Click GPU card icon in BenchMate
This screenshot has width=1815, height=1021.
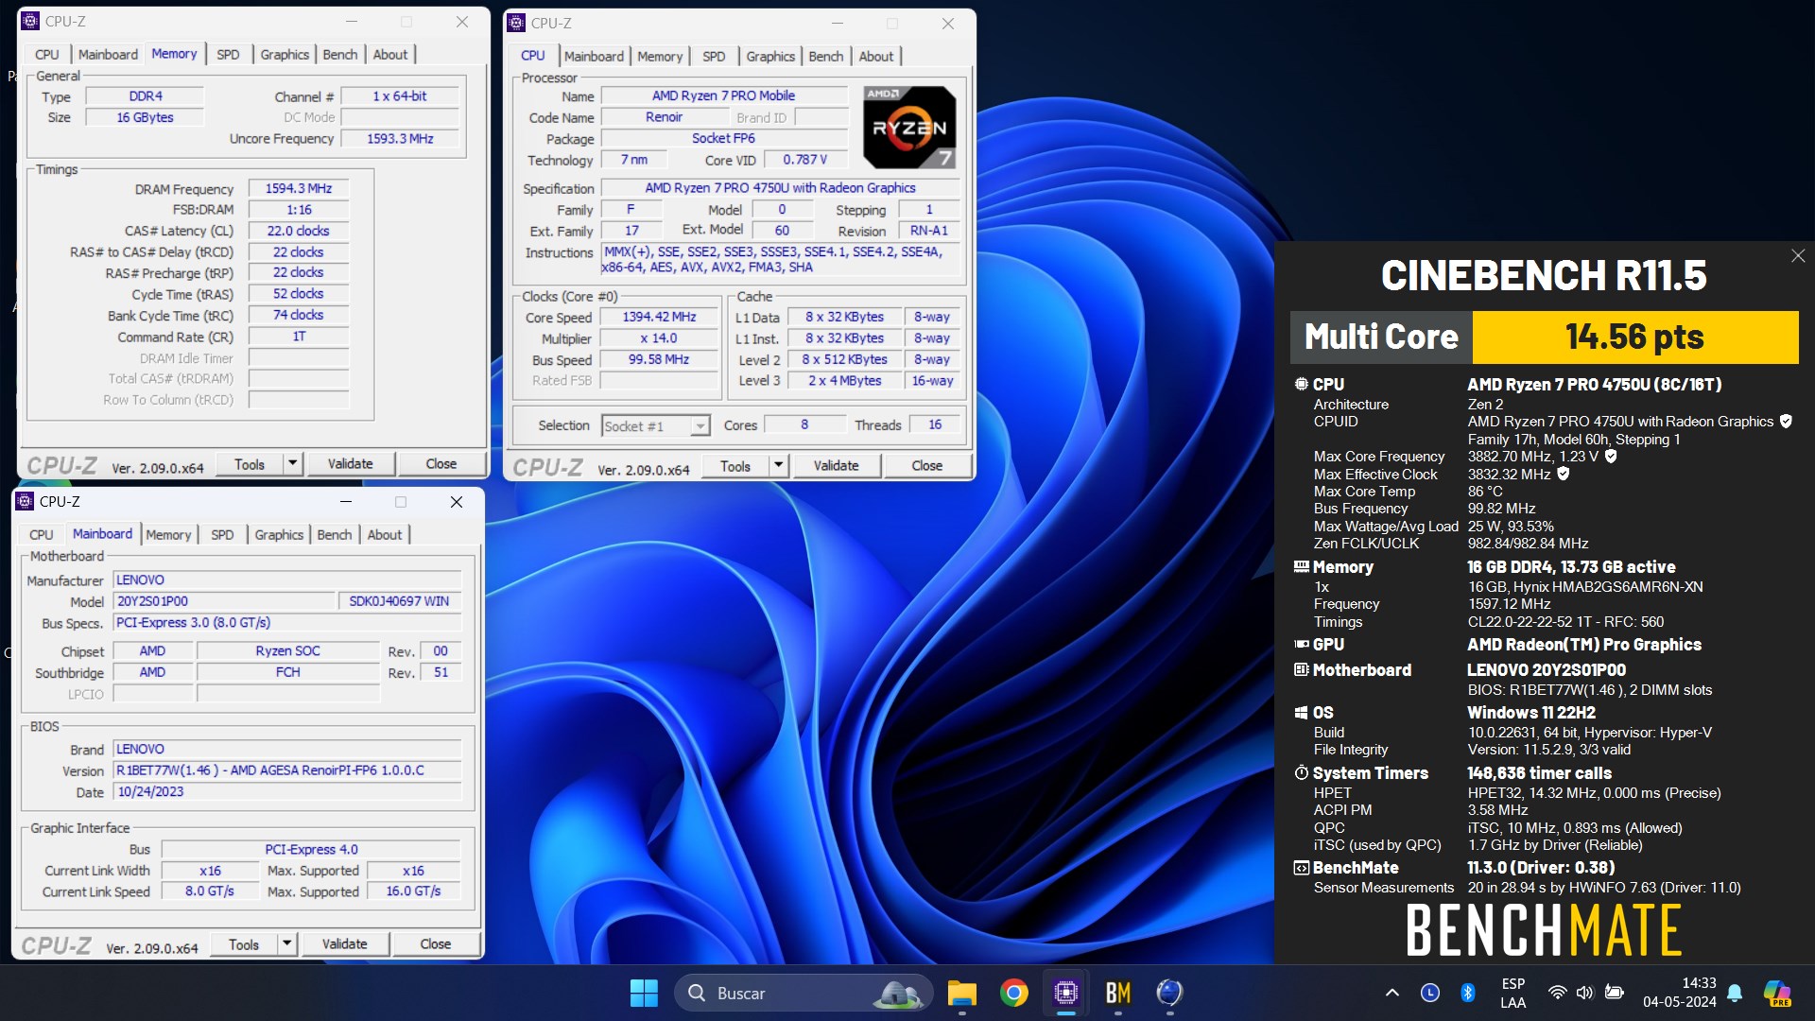[1302, 644]
